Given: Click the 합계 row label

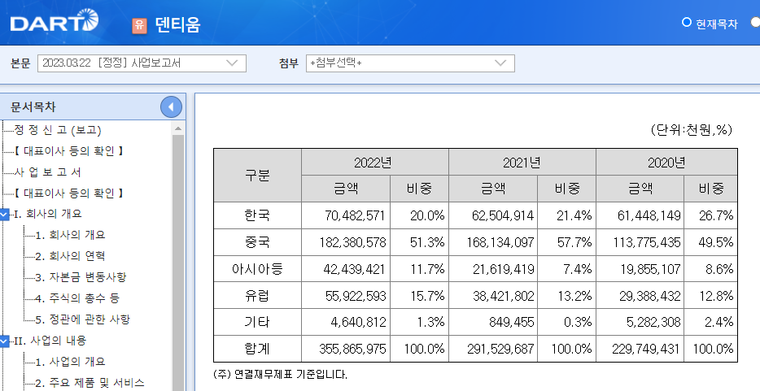Looking at the screenshot, I should (x=257, y=349).
